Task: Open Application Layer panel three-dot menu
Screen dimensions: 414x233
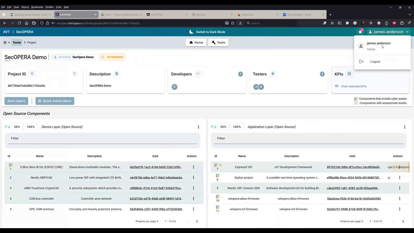Action: [404, 127]
